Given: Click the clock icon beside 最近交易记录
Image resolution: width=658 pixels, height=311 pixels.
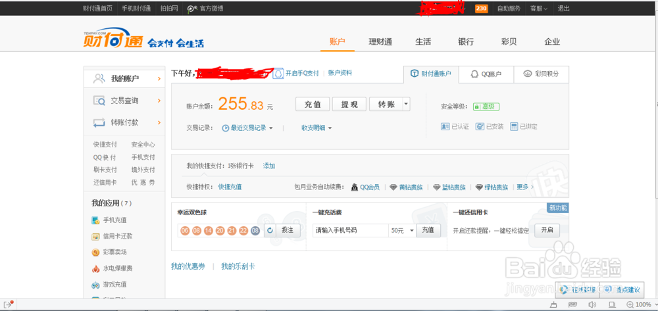Looking at the screenshot, I should click(x=225, y=128).
